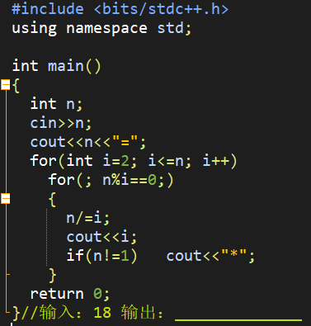The height and width of the screenshot is (326, 311).
Task: Place cursor on using namespace std line
Action: [x=101, y=29]
